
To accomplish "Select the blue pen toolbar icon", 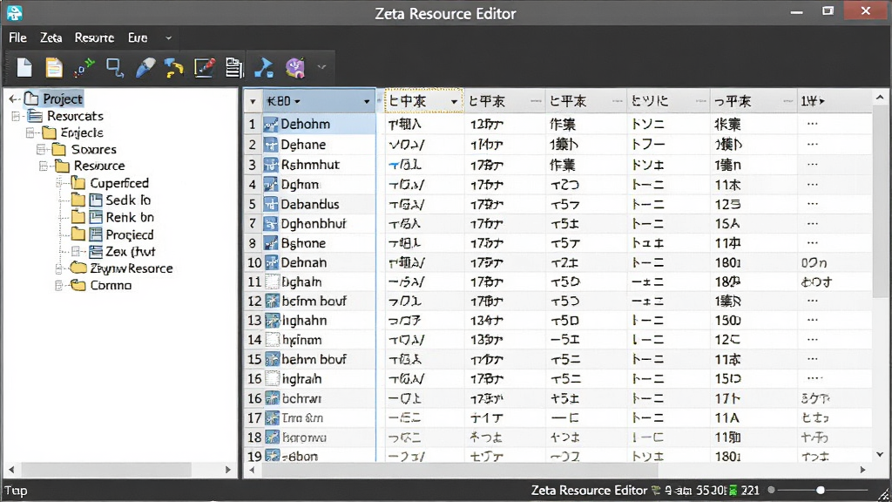I will tap(145, 68).
